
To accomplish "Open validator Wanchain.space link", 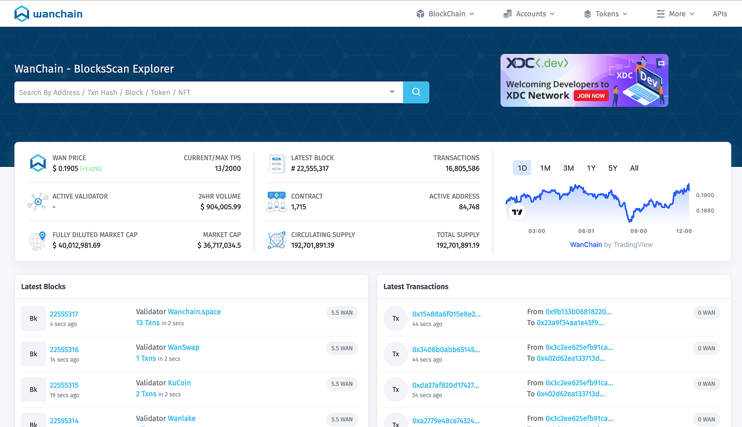I will (194, 312).
